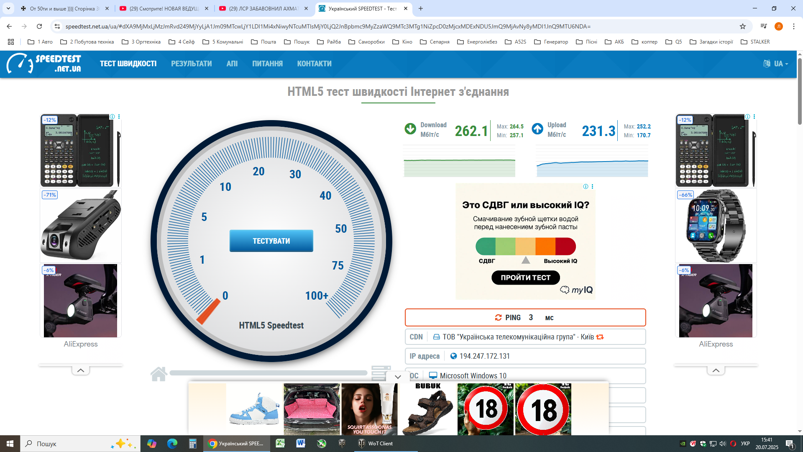Open the РЕЗУЛЬТАТИ menu item
803x452 pixels.
pos(191,64)
